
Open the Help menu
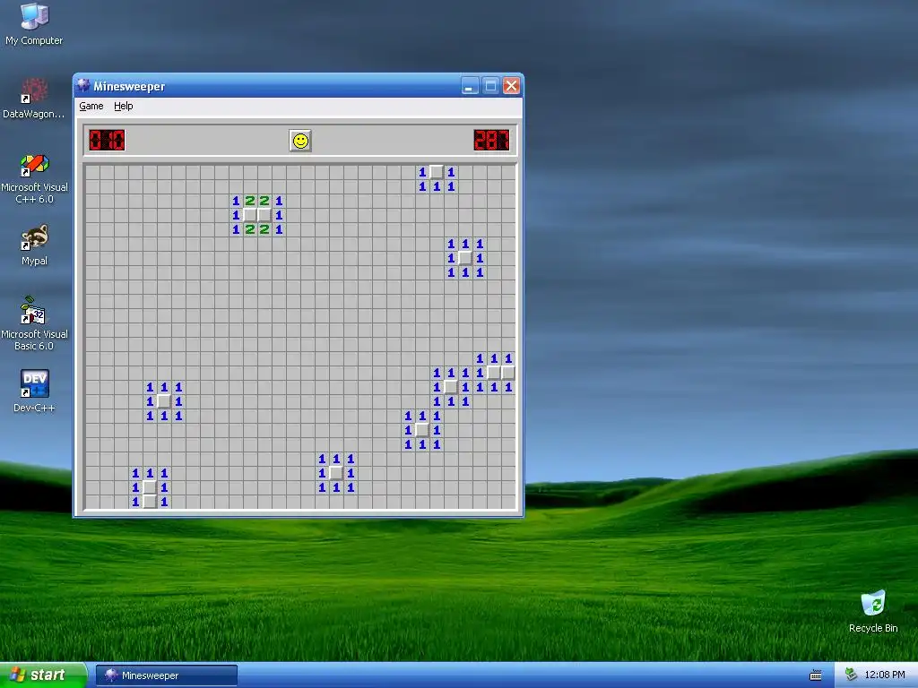(x=124, y=106)
